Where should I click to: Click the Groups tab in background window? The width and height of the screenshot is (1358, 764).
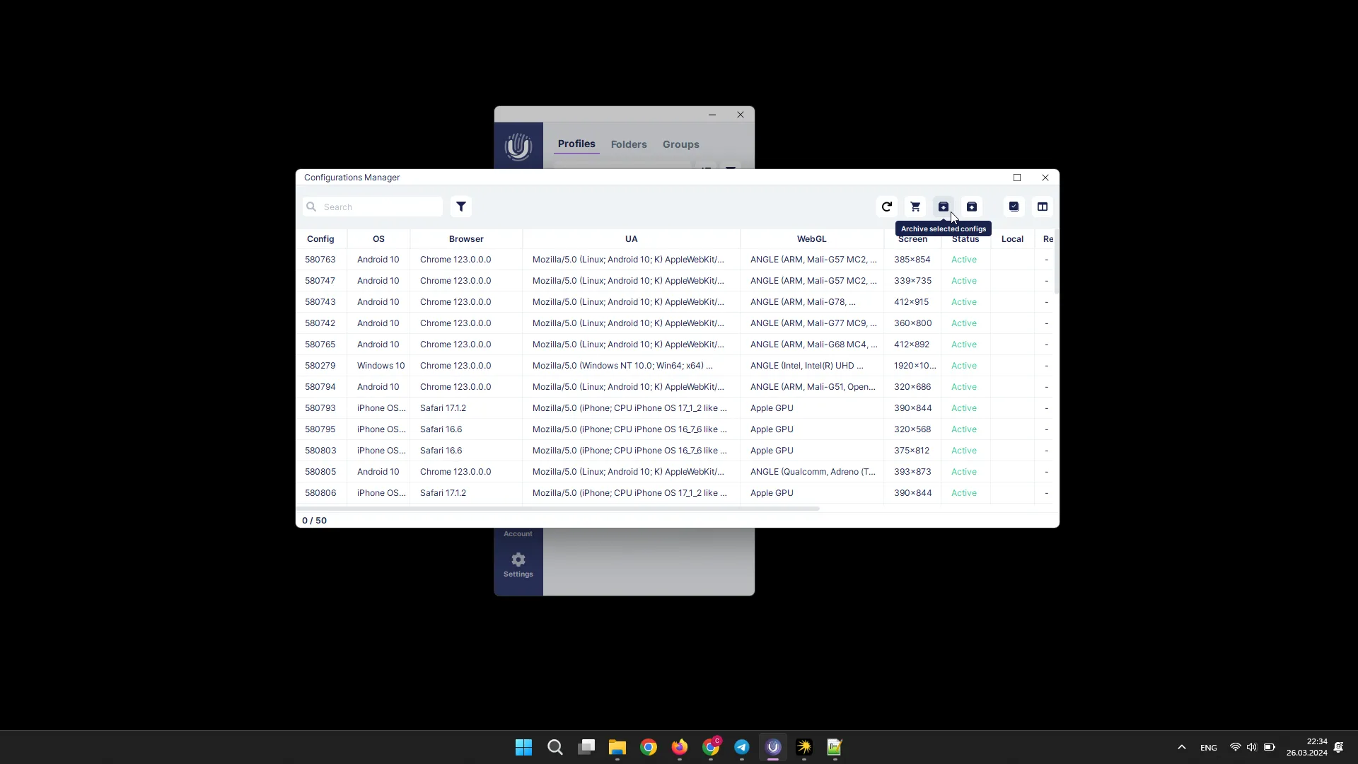682,144
